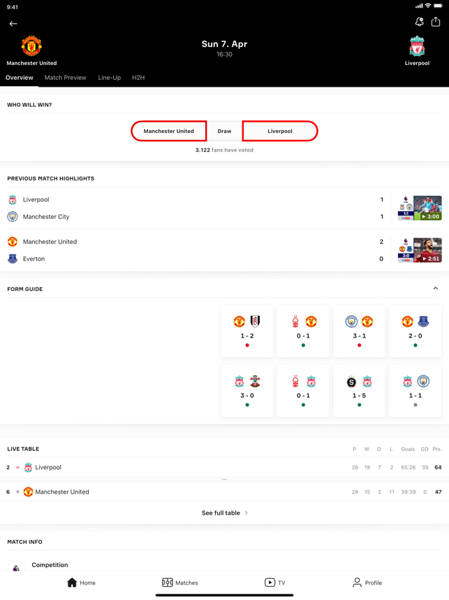Viewport: 449px width, 600px height.
Task: Tap Everton crest in previous highlights
Action: click(13, 259)
